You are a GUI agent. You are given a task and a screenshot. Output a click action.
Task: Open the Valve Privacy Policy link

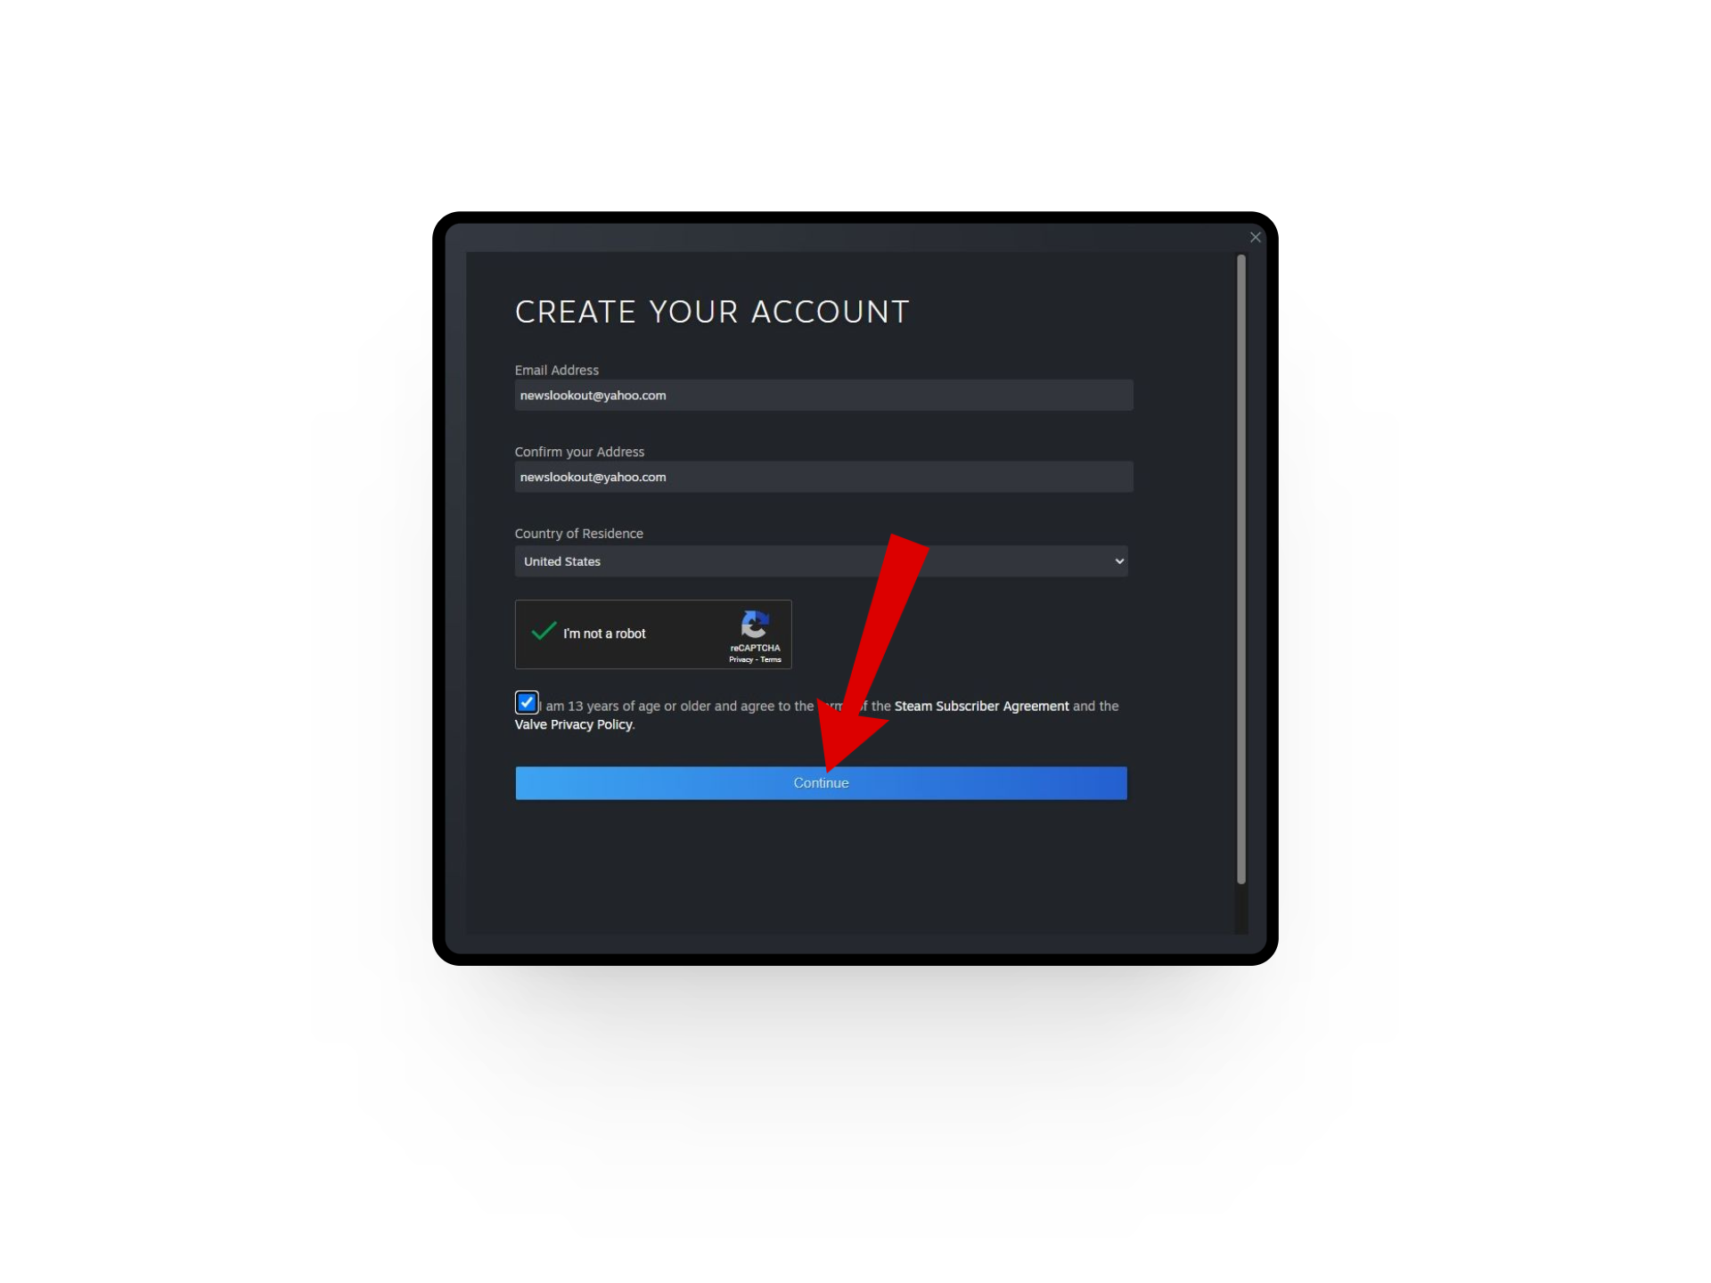pos(573,724)
